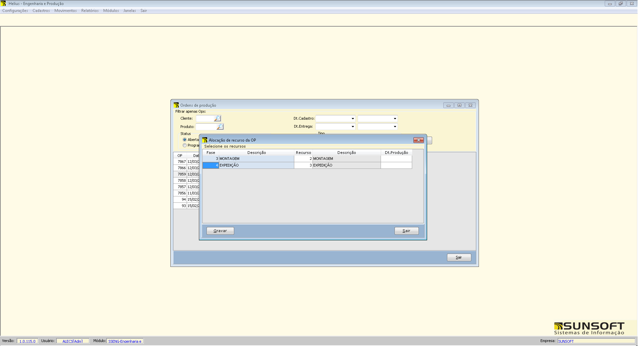The width and height of the screenshot is (639, 346).
Task: Click the Alocação de recurso dialog icon
Action: [205, 140]
